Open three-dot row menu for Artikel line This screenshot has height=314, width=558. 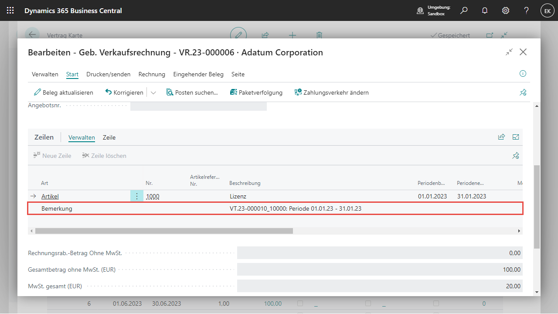[137, 196]
